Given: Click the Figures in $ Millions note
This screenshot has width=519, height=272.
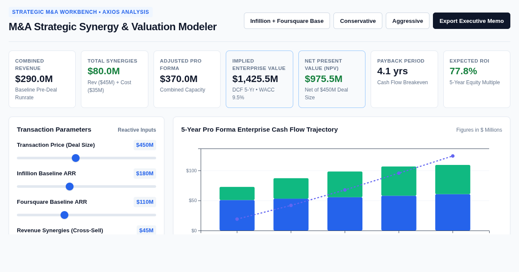Looking at the screenshot, I should 479,130.
